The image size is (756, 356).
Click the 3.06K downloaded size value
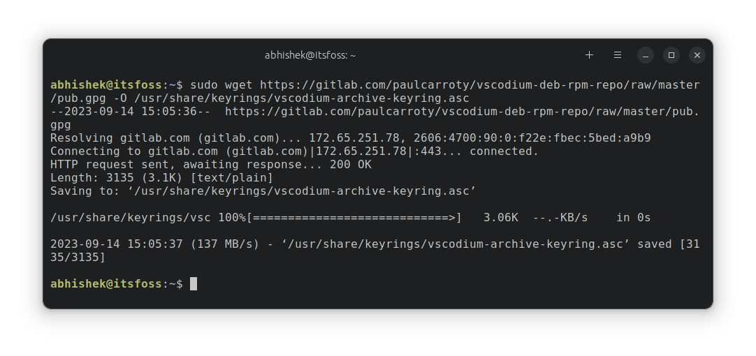(500, 218)
